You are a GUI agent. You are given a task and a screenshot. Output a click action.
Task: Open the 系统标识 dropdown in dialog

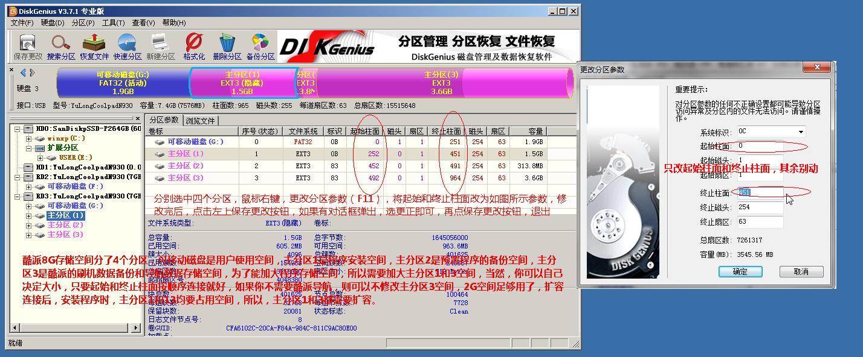pos(801,131)
